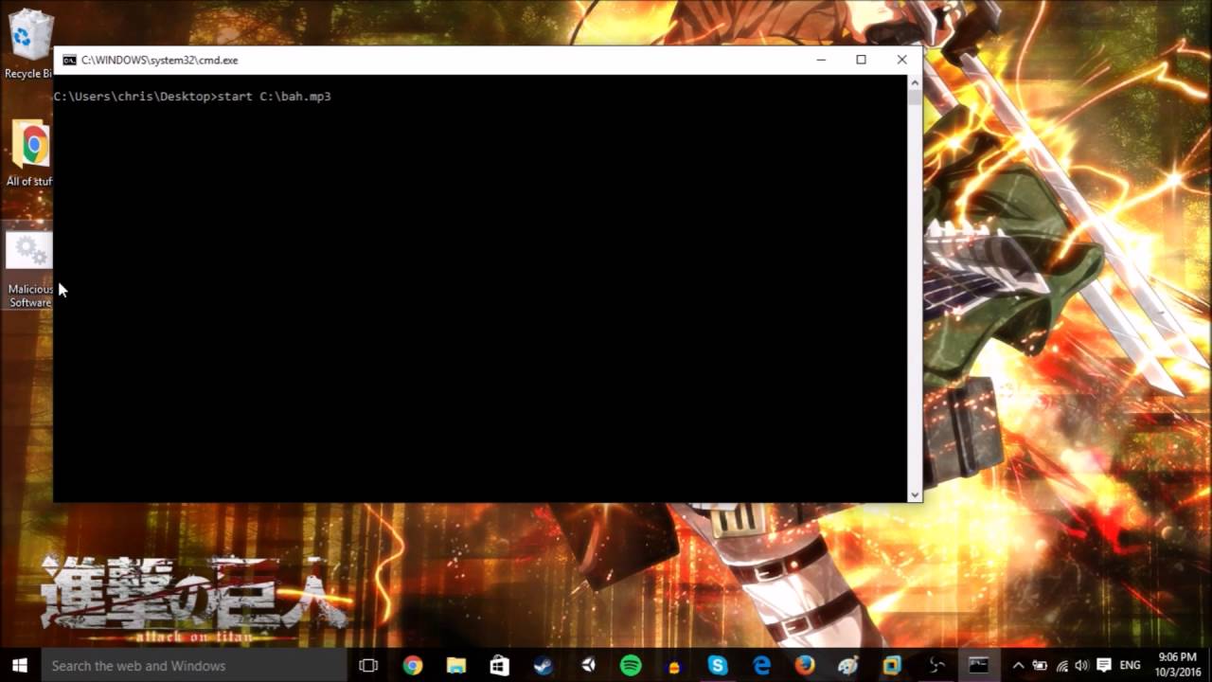The width and height of the screenshot is (1212, 682).
Task: Click the Search the web and Windows box
Action: pyautogui.click(x=193, y=665)
